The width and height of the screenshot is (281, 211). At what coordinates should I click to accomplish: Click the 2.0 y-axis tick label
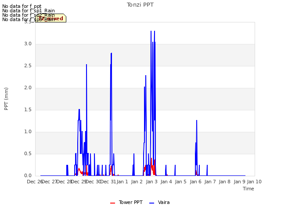[28, 88]
